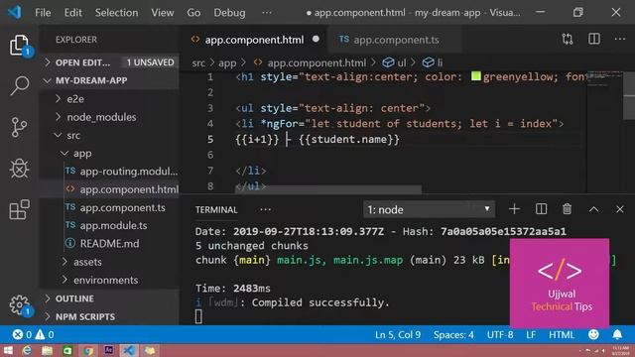Viewport: 635px width, 357px height.
Task: Expand the NPM Scripts section
Action: (109, 317)
